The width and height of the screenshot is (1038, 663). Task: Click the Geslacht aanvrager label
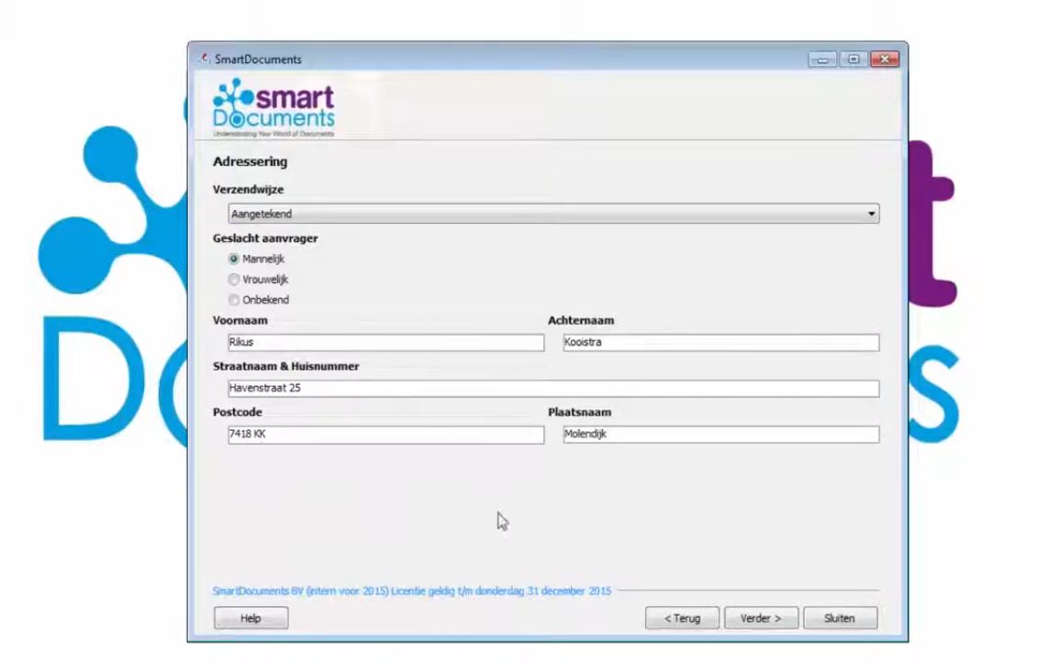click(265, 238)
